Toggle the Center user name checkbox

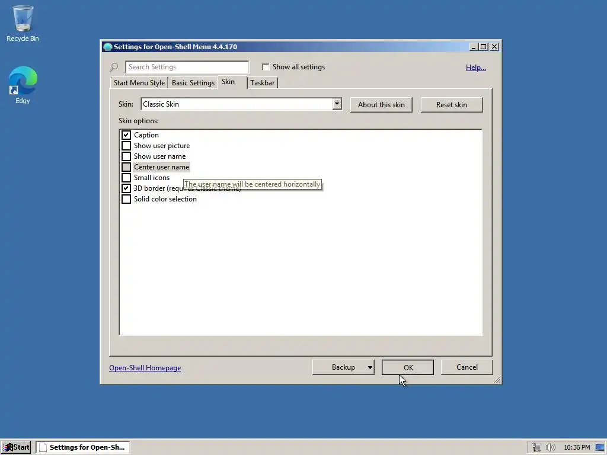[126, 167]
